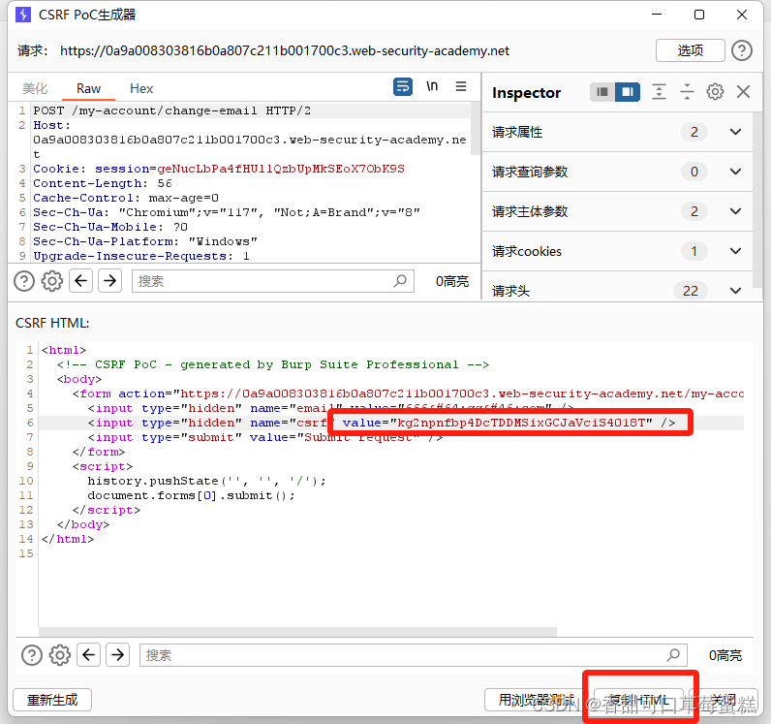Image resolution: width=771 pixels, height=724 pixels.
Task: Click the Sec-Ch-Ua-Mobile: ?0 line
Action: pos(110,227)
